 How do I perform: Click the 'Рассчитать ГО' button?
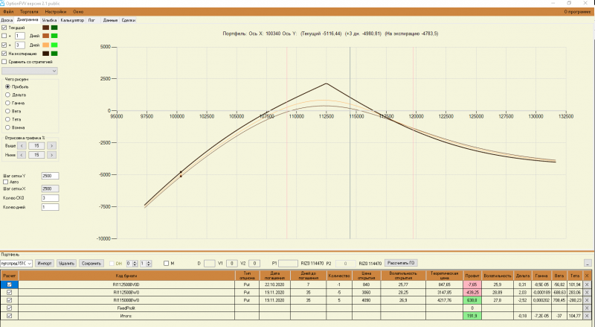click(x=401, y=263)
